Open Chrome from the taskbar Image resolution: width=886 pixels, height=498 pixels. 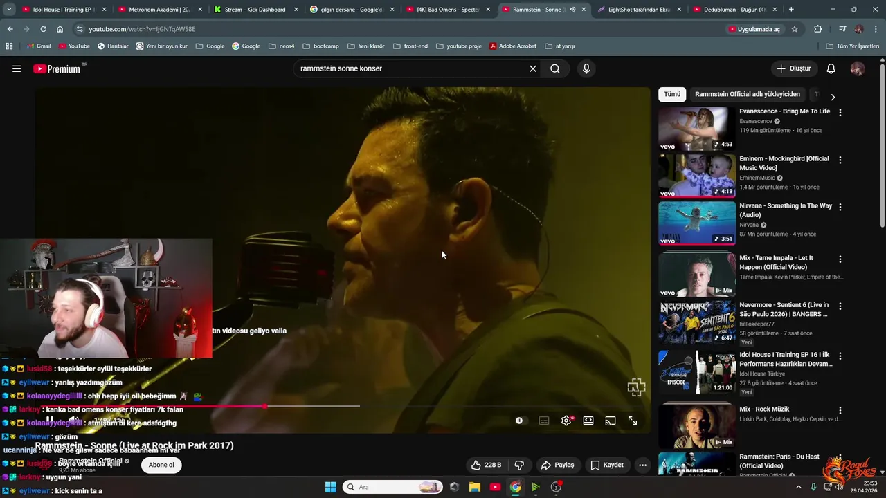(x=516, y=487)
